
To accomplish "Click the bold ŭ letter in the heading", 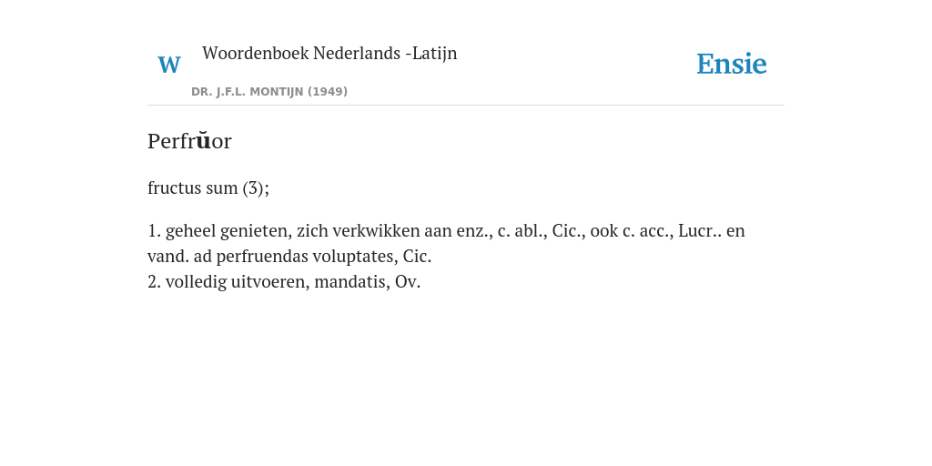I will tap(203, 140).
